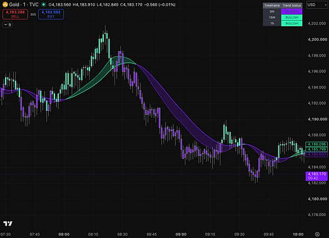Click the 08:15 time axis label
This screenshot has height=238, width=329.
coord(93,234)
